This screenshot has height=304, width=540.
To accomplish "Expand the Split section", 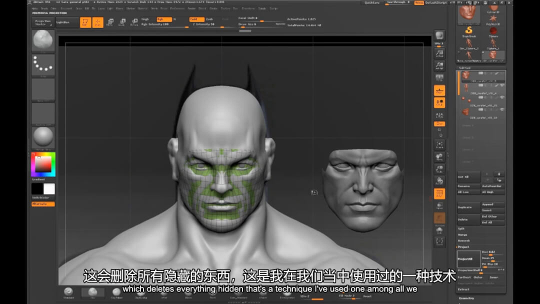I will pos(461,228).
